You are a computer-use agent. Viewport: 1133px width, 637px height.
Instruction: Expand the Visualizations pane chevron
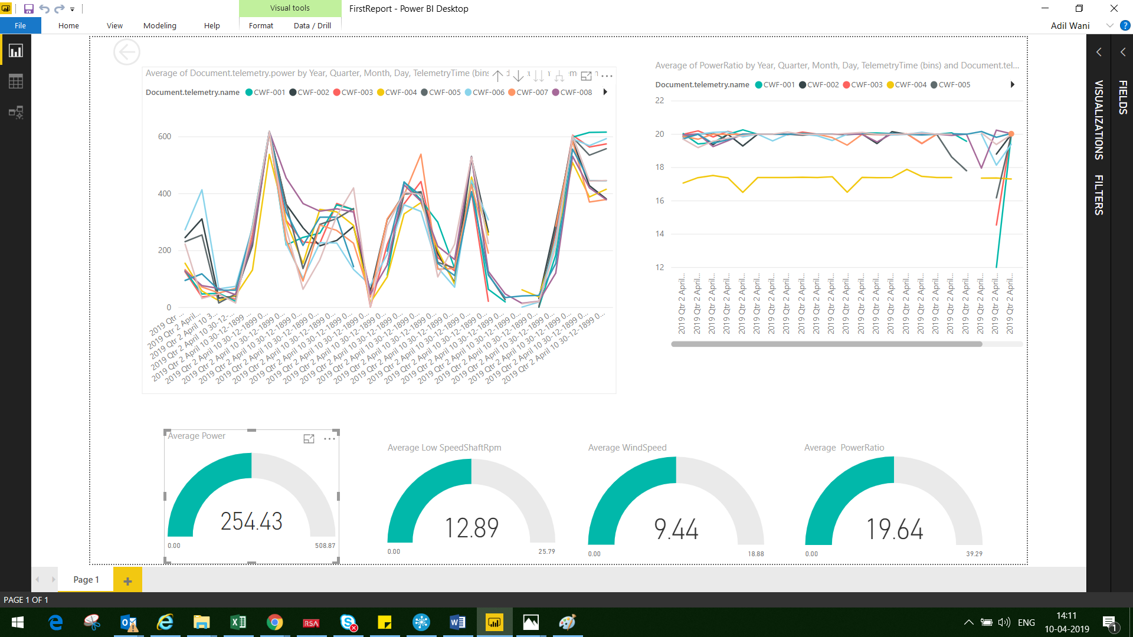[1099, 52]
